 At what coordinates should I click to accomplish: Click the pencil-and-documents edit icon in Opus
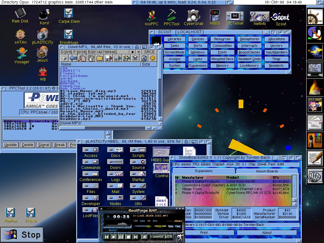coord(82,58)
